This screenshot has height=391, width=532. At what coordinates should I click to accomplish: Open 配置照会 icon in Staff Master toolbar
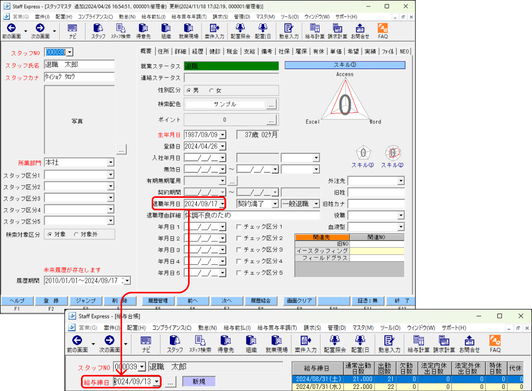[x=240, y=31]
